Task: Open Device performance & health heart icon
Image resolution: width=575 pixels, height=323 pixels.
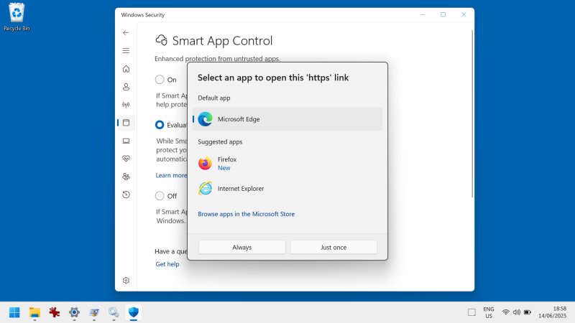Action: click(x=126, y=159)
